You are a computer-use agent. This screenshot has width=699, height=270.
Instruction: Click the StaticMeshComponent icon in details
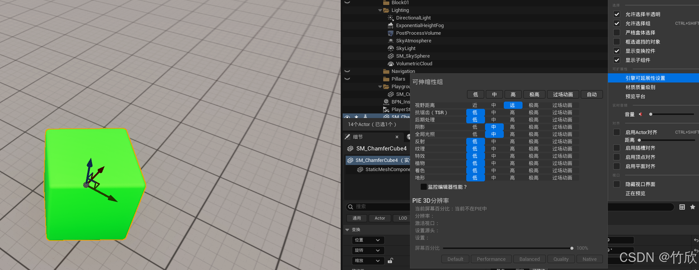(x=360, y=170)
